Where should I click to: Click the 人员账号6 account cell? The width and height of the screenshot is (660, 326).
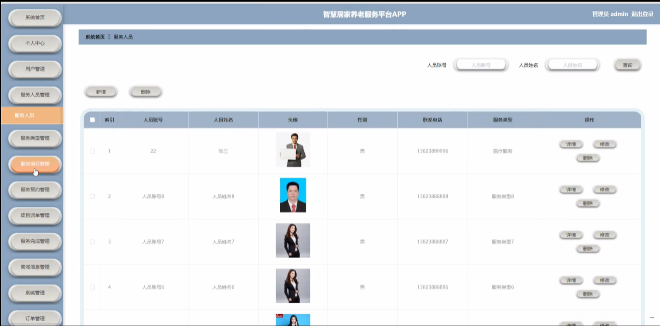[x=153, y=287]
